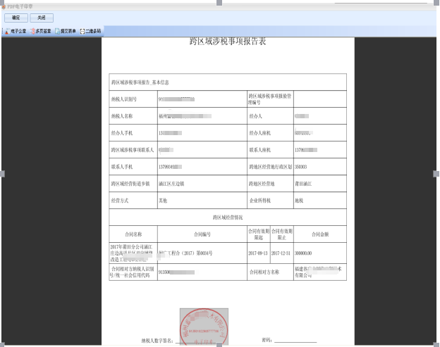The width and height of the screenshot is (440, 347).
Task: Select the 电子公章 seal tool
Action: point(16,31)
